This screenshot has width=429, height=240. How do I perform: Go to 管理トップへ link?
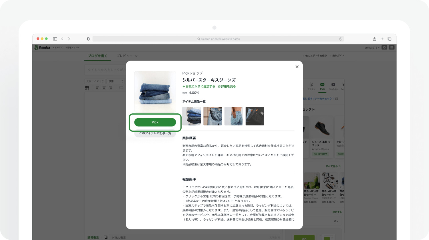[x=73, y=48]
